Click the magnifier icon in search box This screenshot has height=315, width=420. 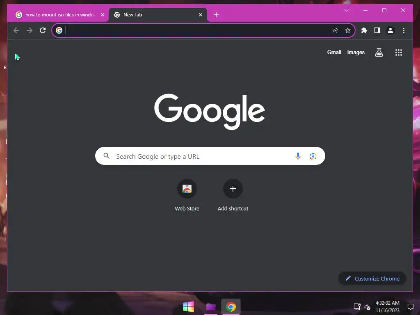click(106, 156)
